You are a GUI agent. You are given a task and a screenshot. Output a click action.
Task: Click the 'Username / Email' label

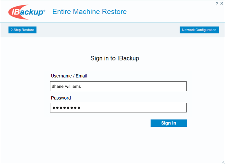pyautogui.click(x=69, y=76)
